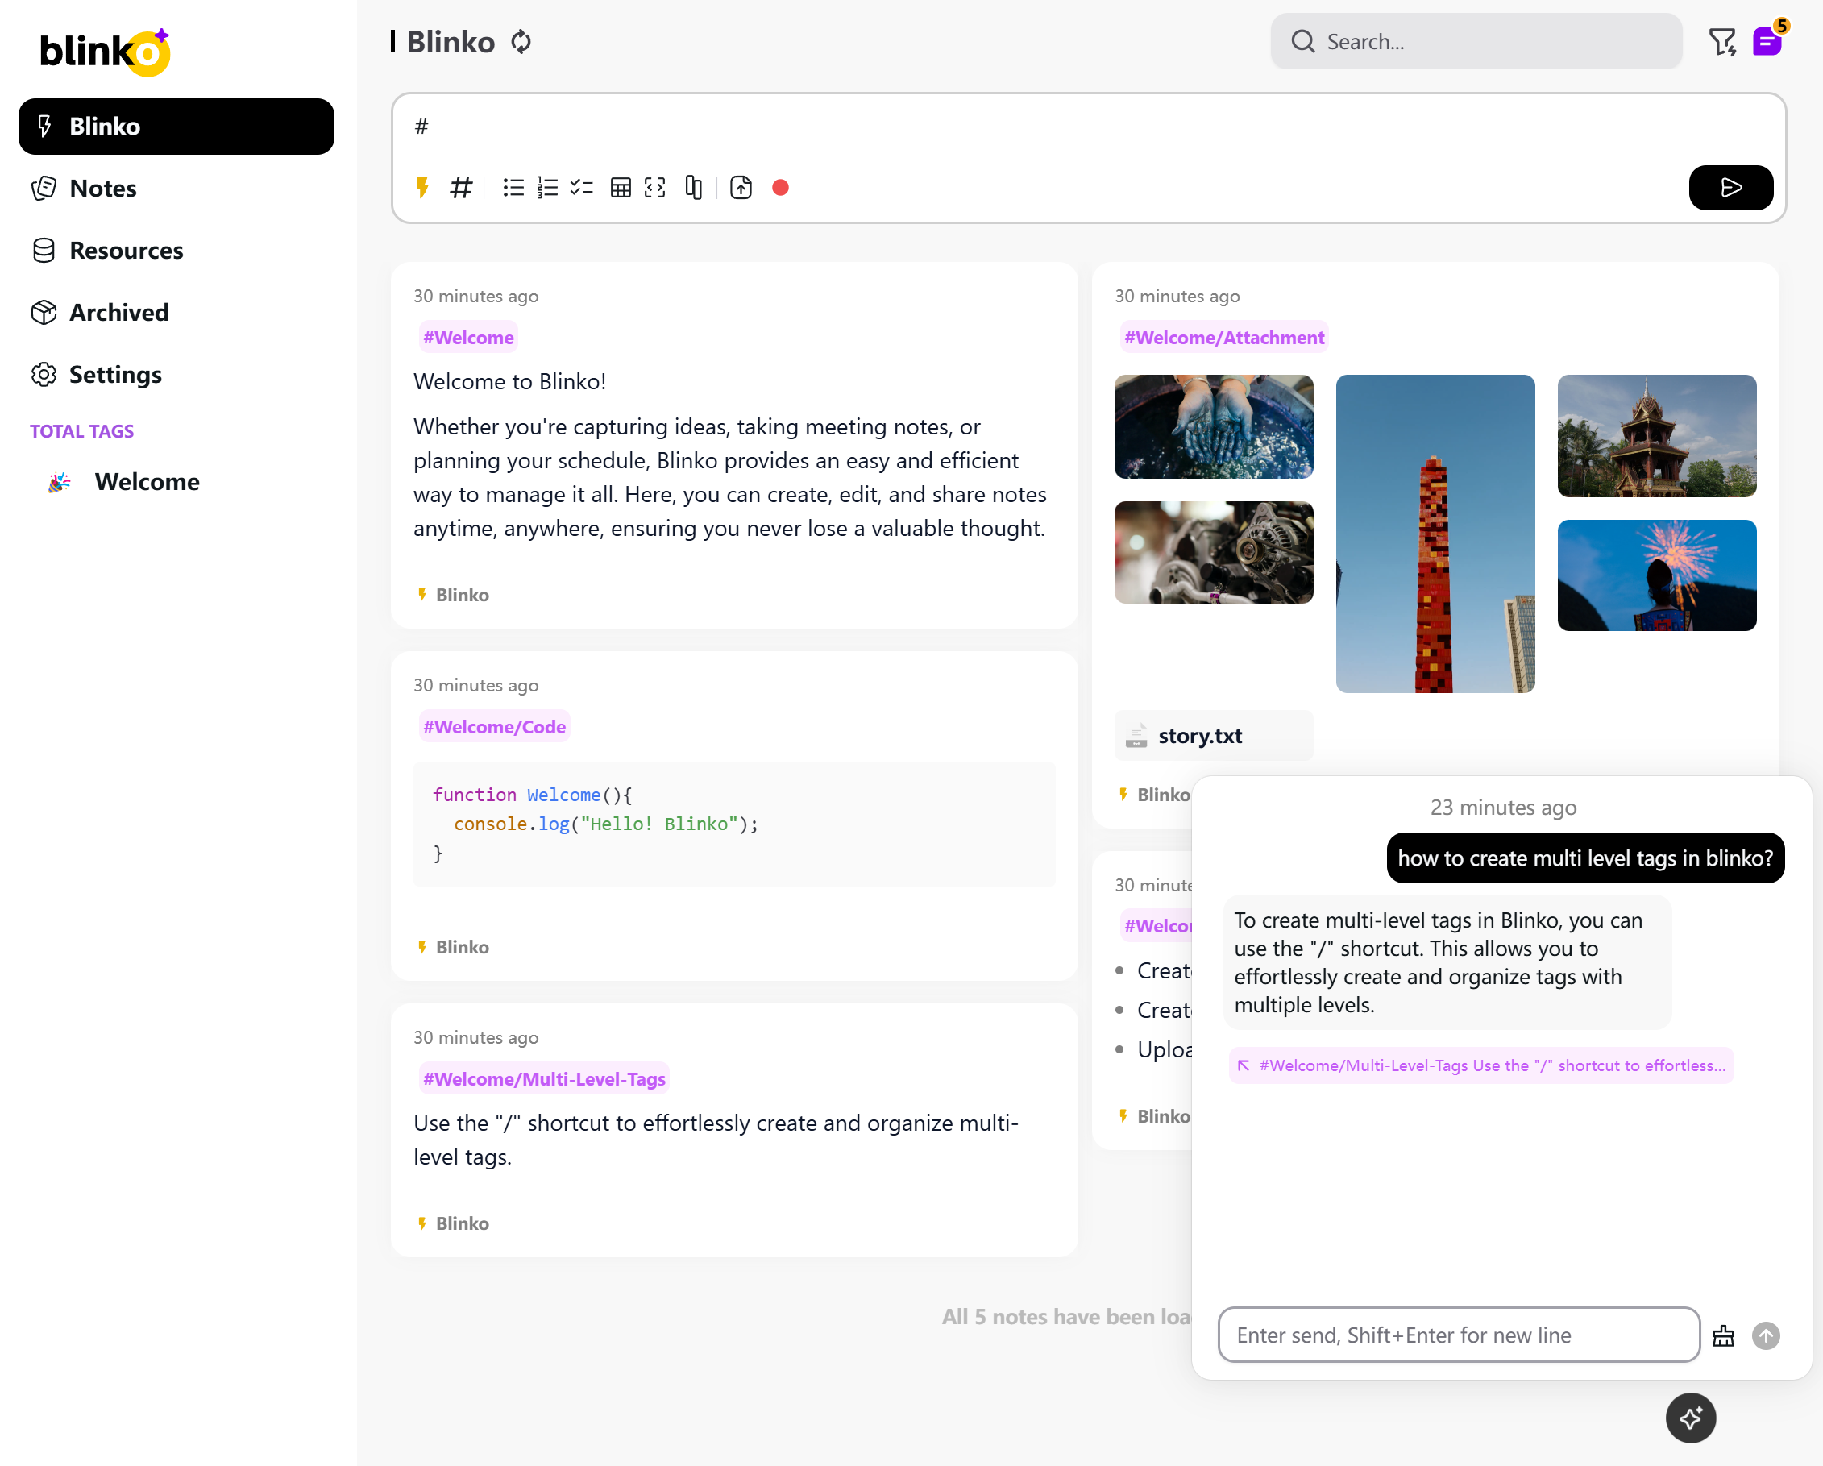Image resolution: width=1823 pixels, height=1466 pixels.
Task: Open the purple chat icon with badge 5
Action: click(x=1767, y=41)
